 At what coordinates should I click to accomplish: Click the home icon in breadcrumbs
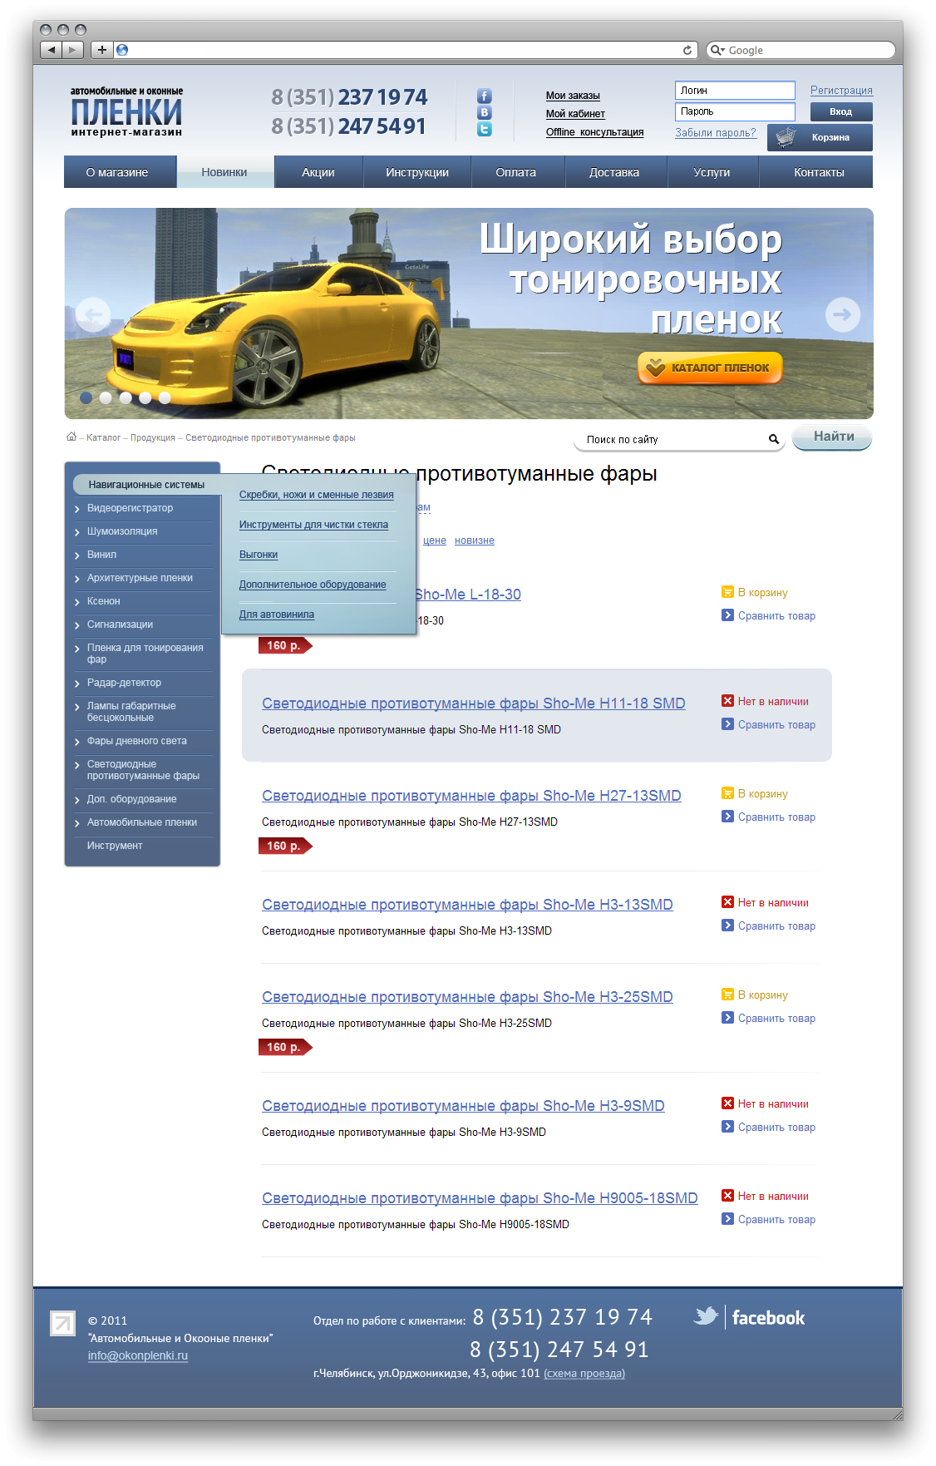tap(71, 437)
